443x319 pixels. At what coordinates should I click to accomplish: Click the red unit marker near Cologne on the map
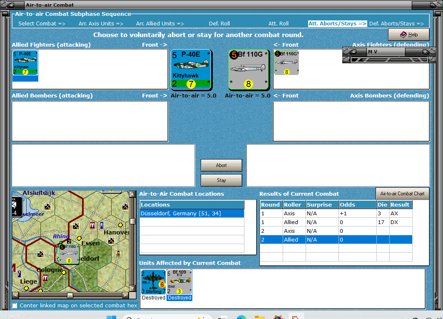pyautogui.click(x=45, y=278)
